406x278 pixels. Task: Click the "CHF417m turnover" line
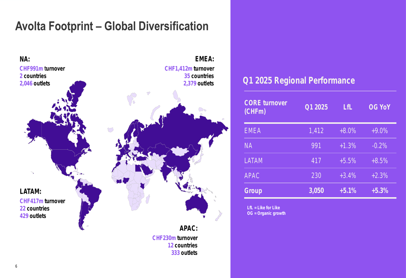click(x=42, y=201)
